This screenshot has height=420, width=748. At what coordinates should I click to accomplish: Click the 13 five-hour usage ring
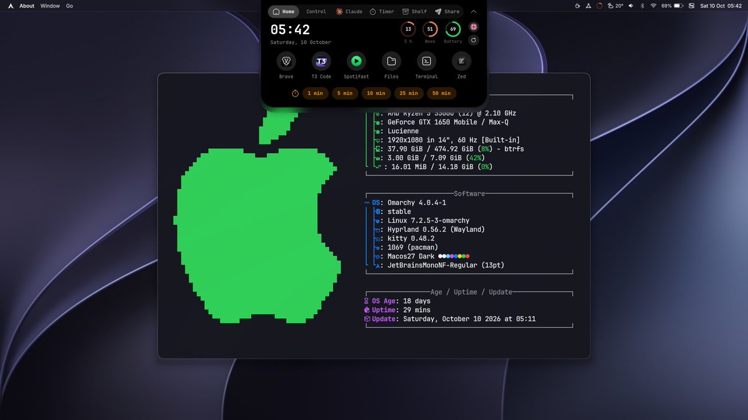point(408,29)
